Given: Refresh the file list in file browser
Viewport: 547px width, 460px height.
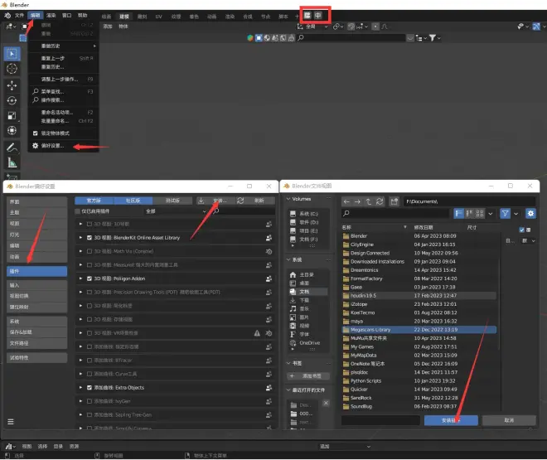Looking at the screenshot, I should 380,201.
